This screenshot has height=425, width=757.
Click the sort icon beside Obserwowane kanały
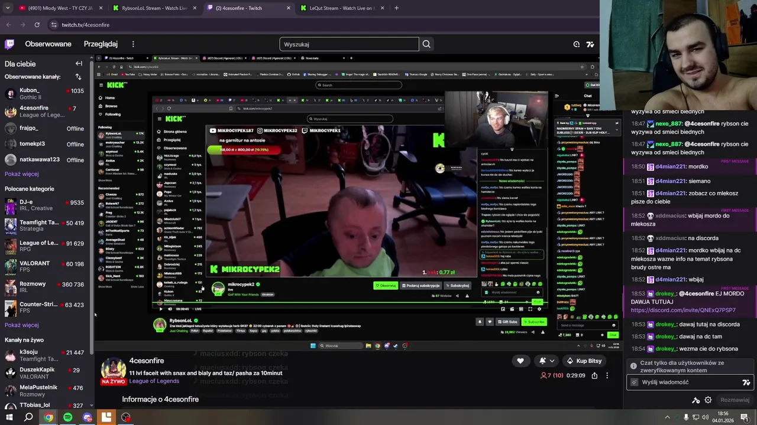(78, 77)
